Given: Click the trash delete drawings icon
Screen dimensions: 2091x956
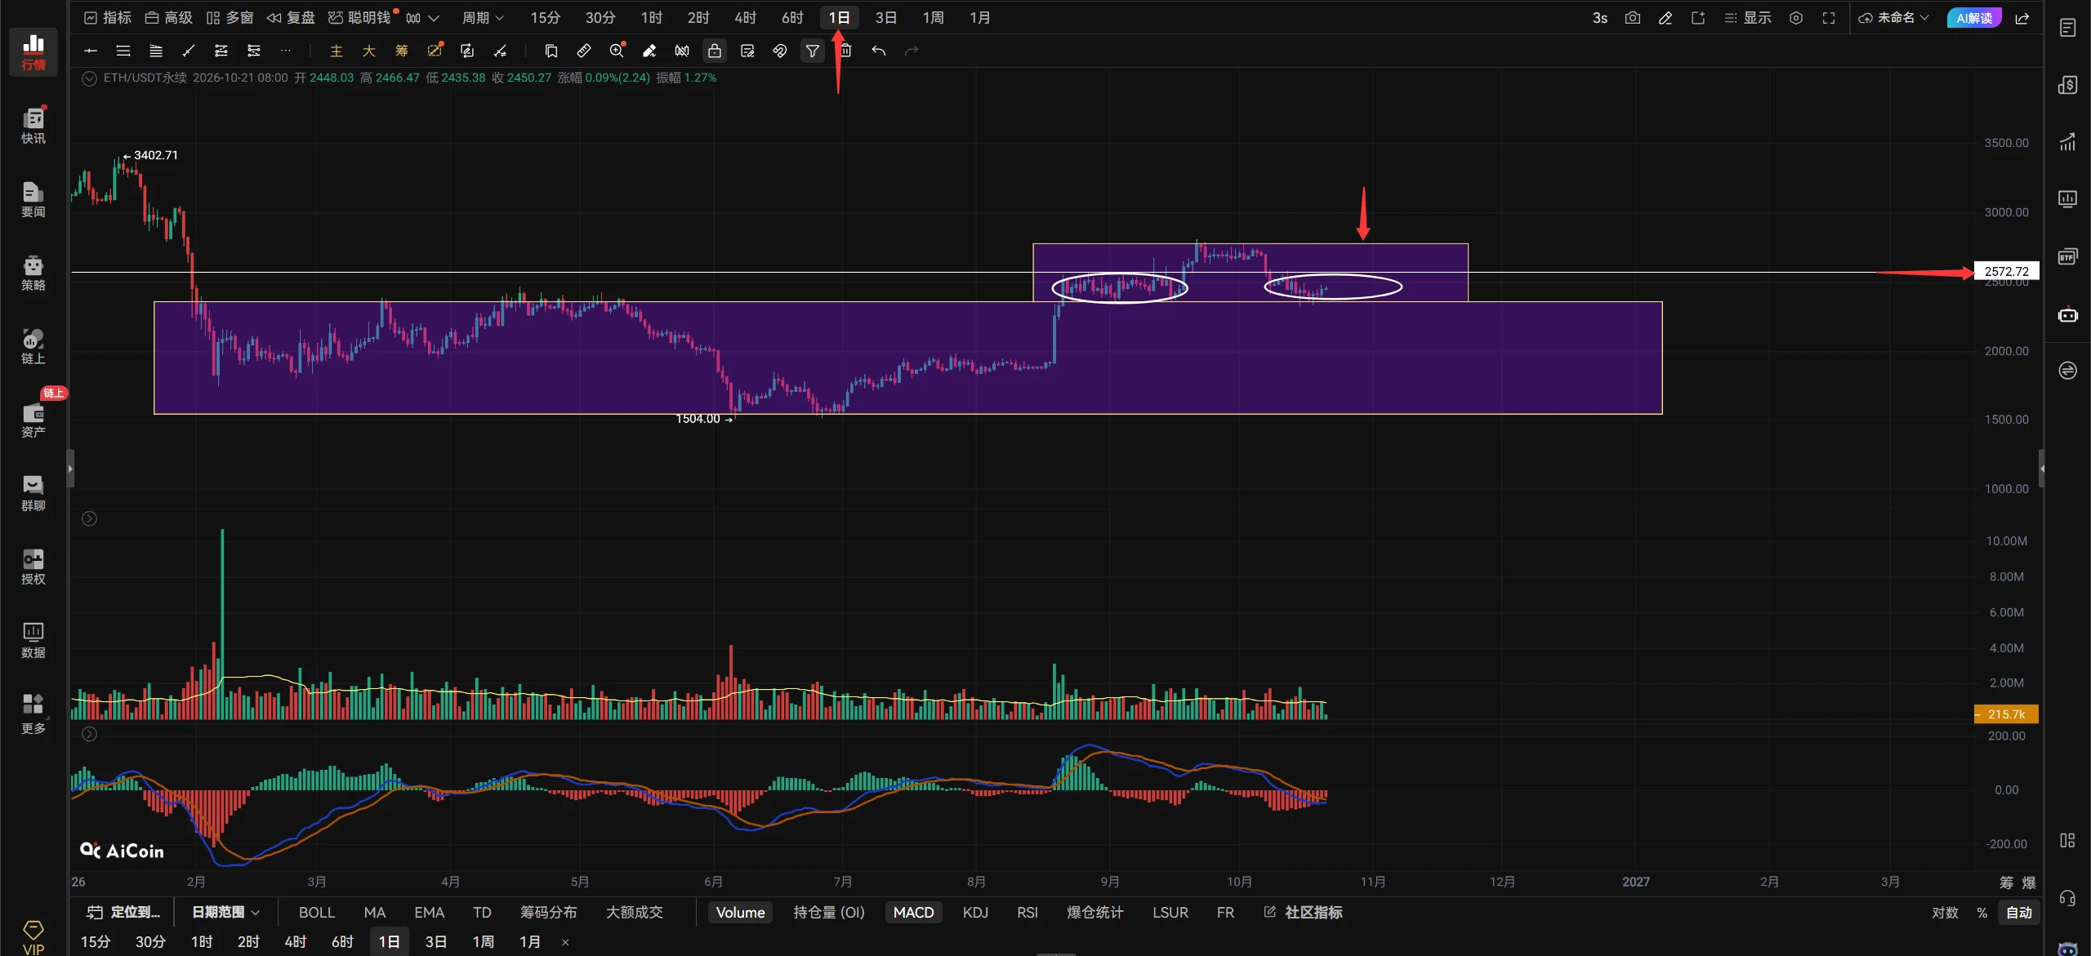Looking at the screenshot, I should pos(846,51).
